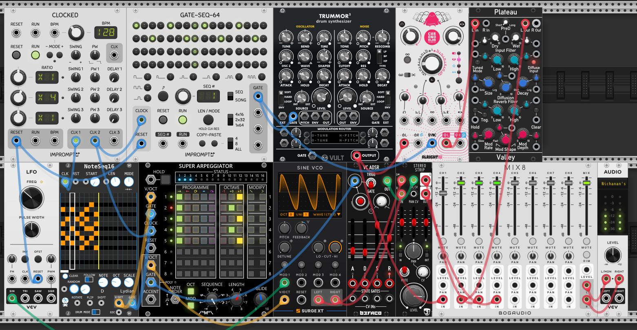The height and width of the screenshot is (330, 637).
Task: Flip the SEQ/SONG switch on GATE-SEQ-64
Action: tap(230, 96)
